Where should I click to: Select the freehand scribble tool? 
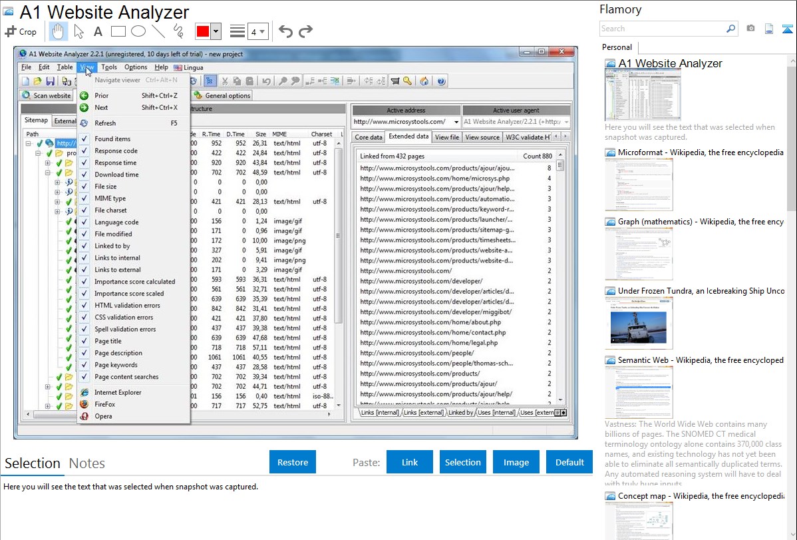[178, 31]
